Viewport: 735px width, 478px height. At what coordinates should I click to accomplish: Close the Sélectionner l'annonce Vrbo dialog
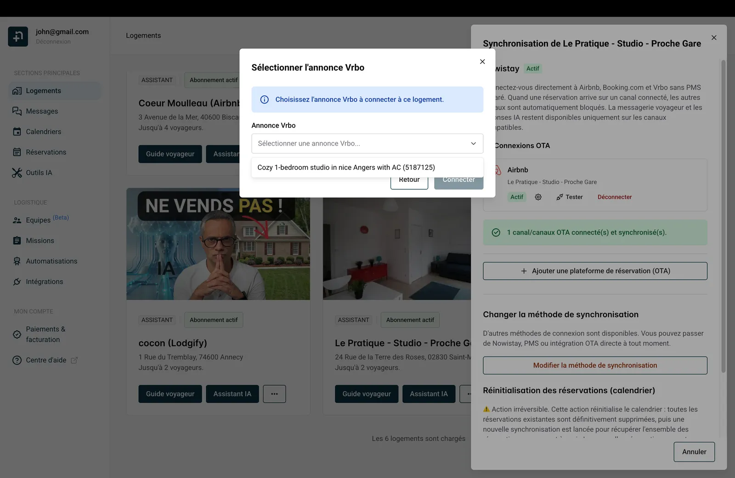[482, 62]
